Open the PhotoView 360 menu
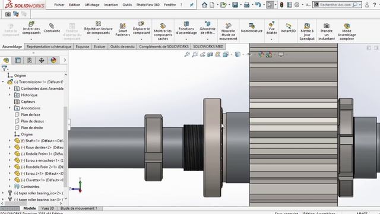Viewport: 380px width, 214px height. pyautogui.click(x=148, y=5)
